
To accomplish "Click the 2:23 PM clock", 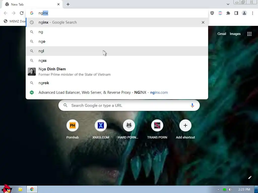I will (x=244, y=189).
